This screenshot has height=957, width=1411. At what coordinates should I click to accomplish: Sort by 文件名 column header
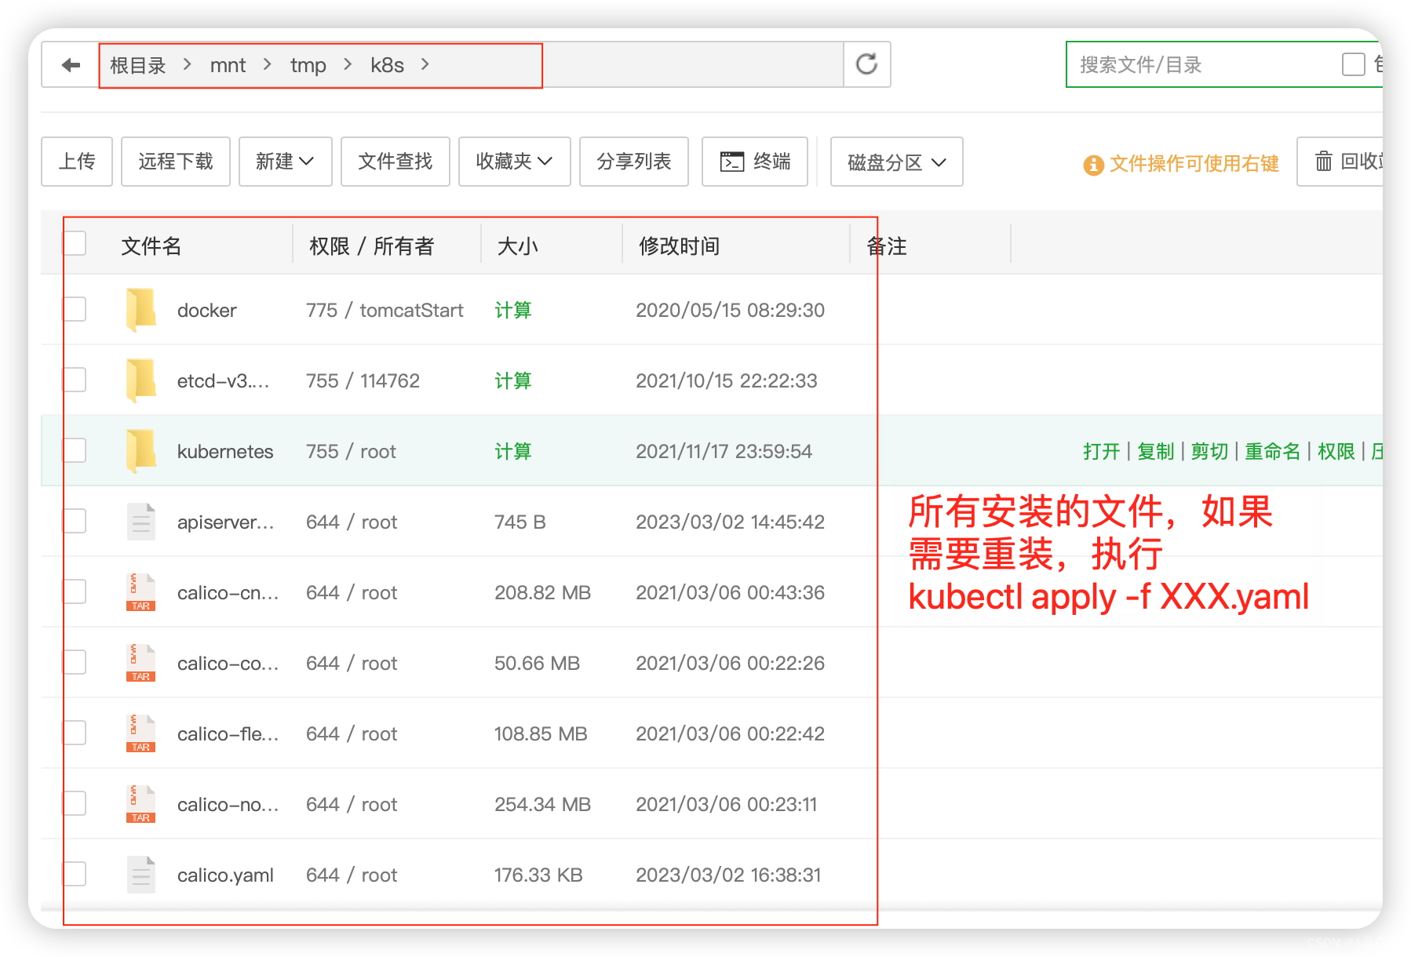coord(151,246)
